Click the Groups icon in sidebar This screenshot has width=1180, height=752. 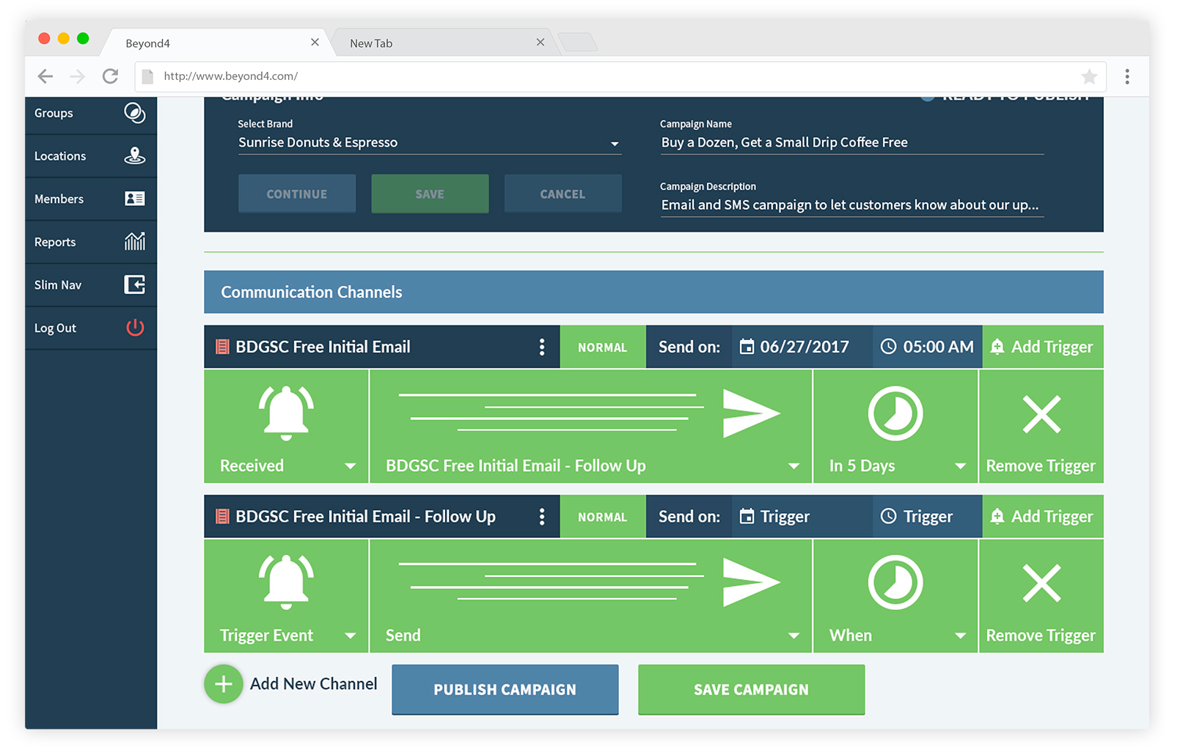point(134,113)
